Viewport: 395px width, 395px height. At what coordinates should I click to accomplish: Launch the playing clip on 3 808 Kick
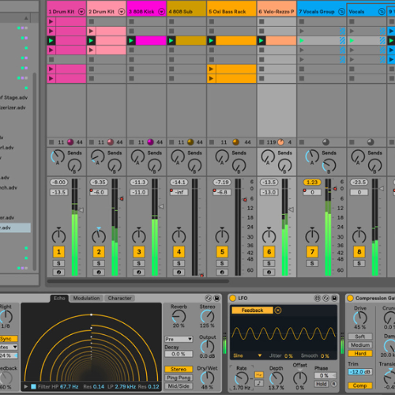coord(131,41)
